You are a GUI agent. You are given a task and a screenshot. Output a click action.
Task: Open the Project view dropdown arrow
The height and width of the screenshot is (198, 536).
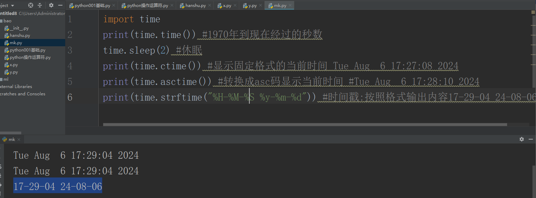tap(13, 6)
